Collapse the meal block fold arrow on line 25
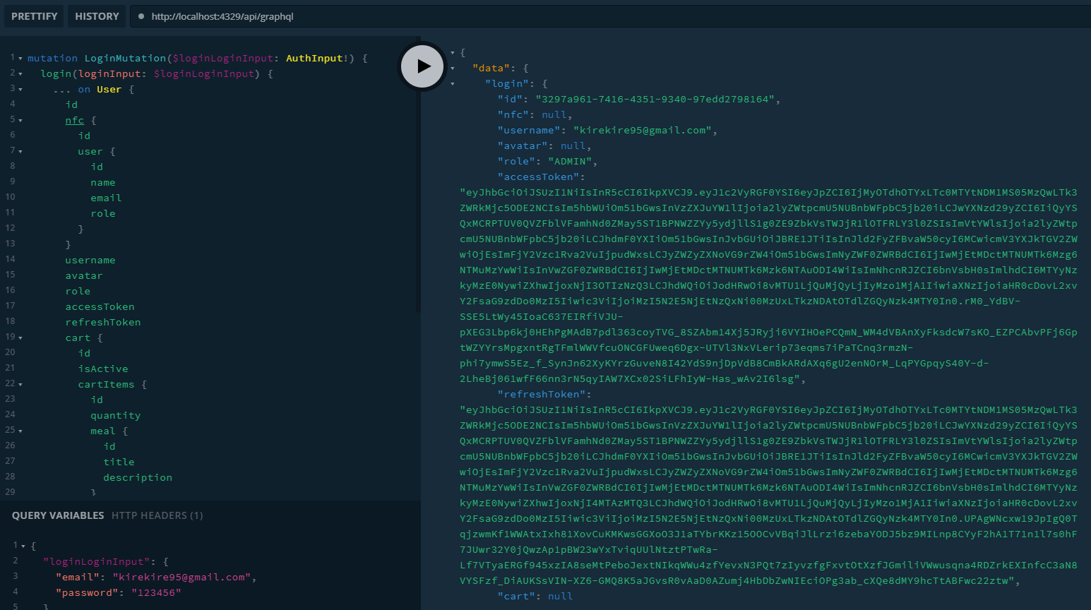1091x610 pixels. pyautogui.click(x=20, y=431)
